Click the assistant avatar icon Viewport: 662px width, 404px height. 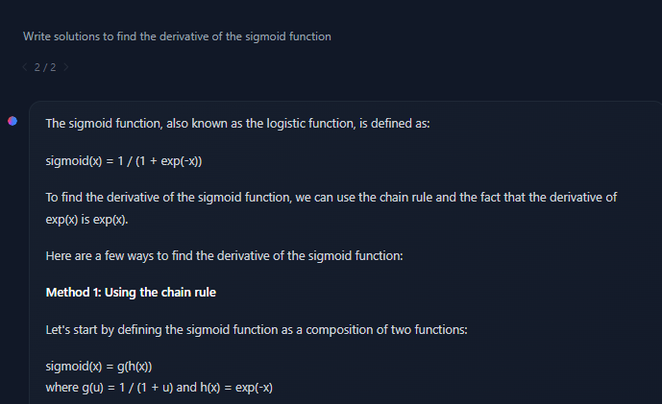coord(12,121)
